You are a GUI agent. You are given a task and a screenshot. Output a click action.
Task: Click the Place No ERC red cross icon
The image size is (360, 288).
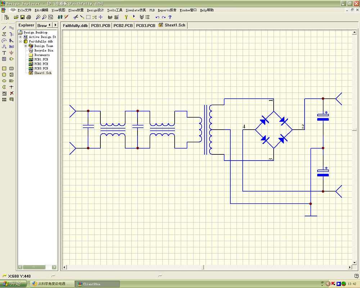tap(12, 93)
